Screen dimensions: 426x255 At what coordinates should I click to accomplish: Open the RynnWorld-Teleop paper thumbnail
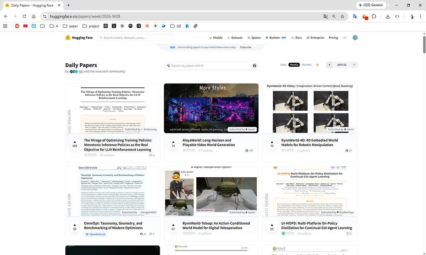211,191
